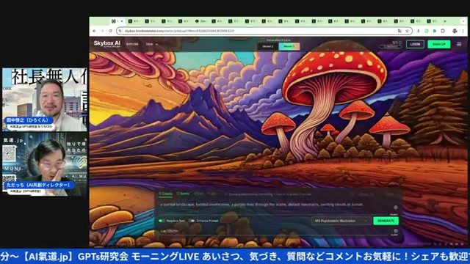Screen dimensions: 470x264
Task: Open the Chrome three-dot menu
Action: point(463,31)
